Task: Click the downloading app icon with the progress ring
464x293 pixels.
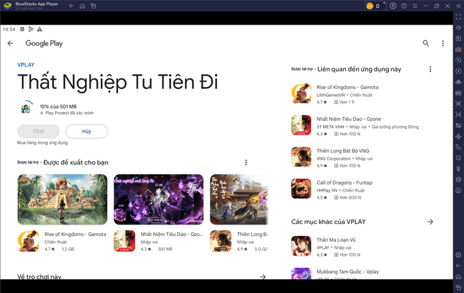Action: (x=26, y=108)
